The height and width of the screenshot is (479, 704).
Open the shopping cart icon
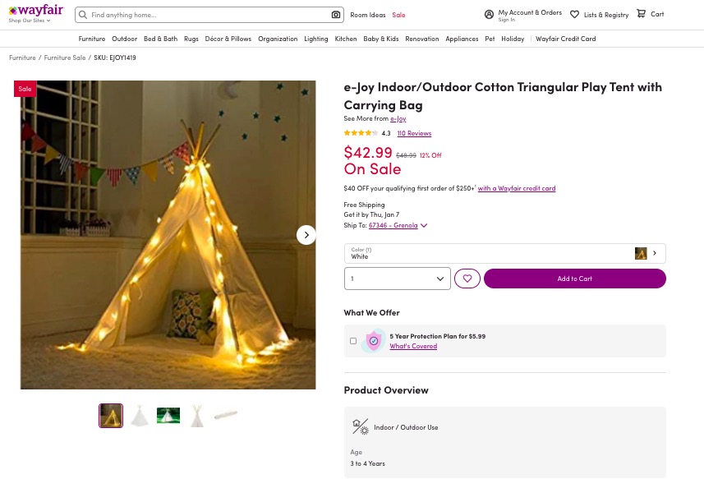641,14
